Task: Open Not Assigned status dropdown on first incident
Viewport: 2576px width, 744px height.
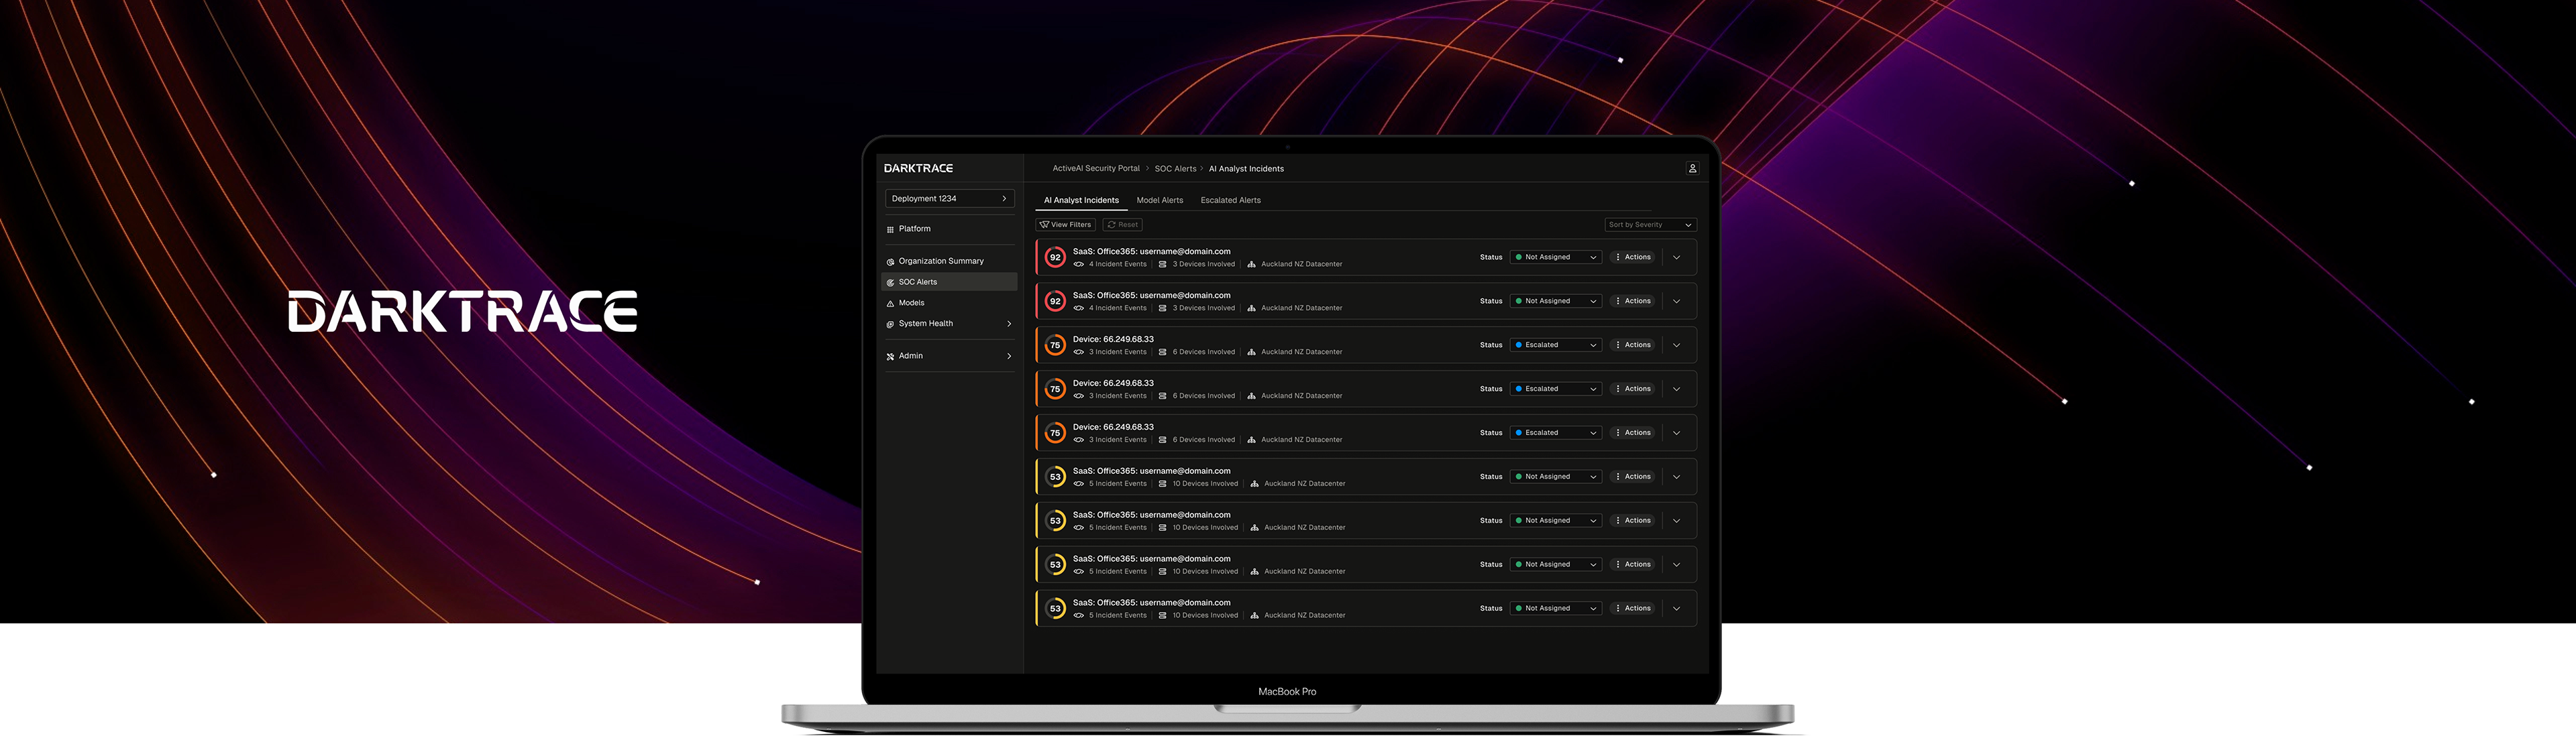Action: click(1555, 257)
